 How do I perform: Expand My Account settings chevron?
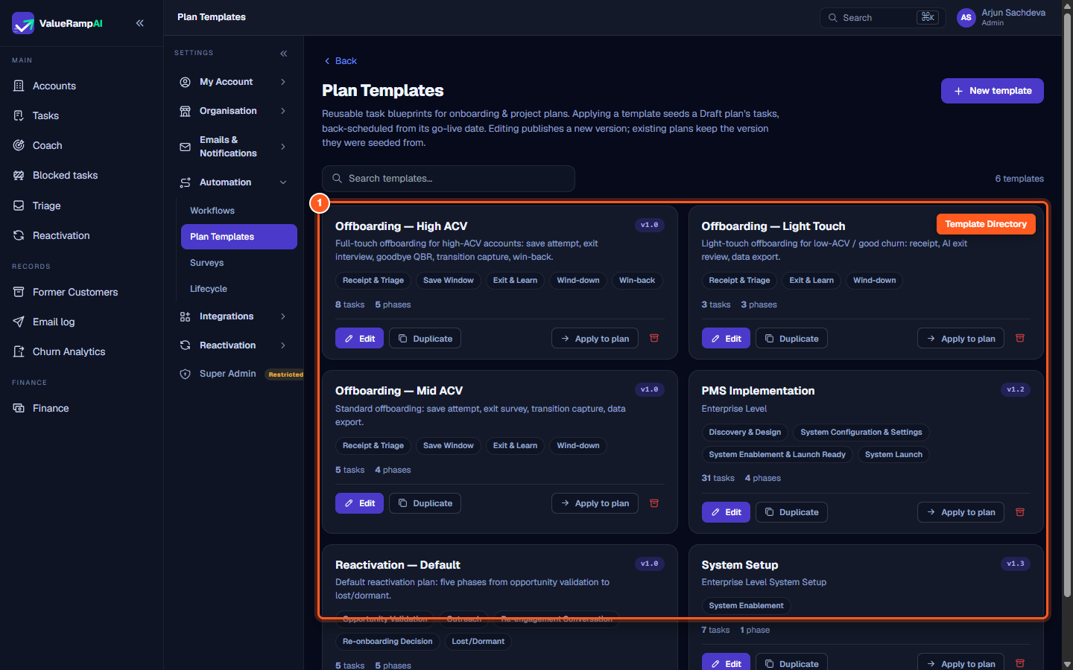(x=283, y=82)
